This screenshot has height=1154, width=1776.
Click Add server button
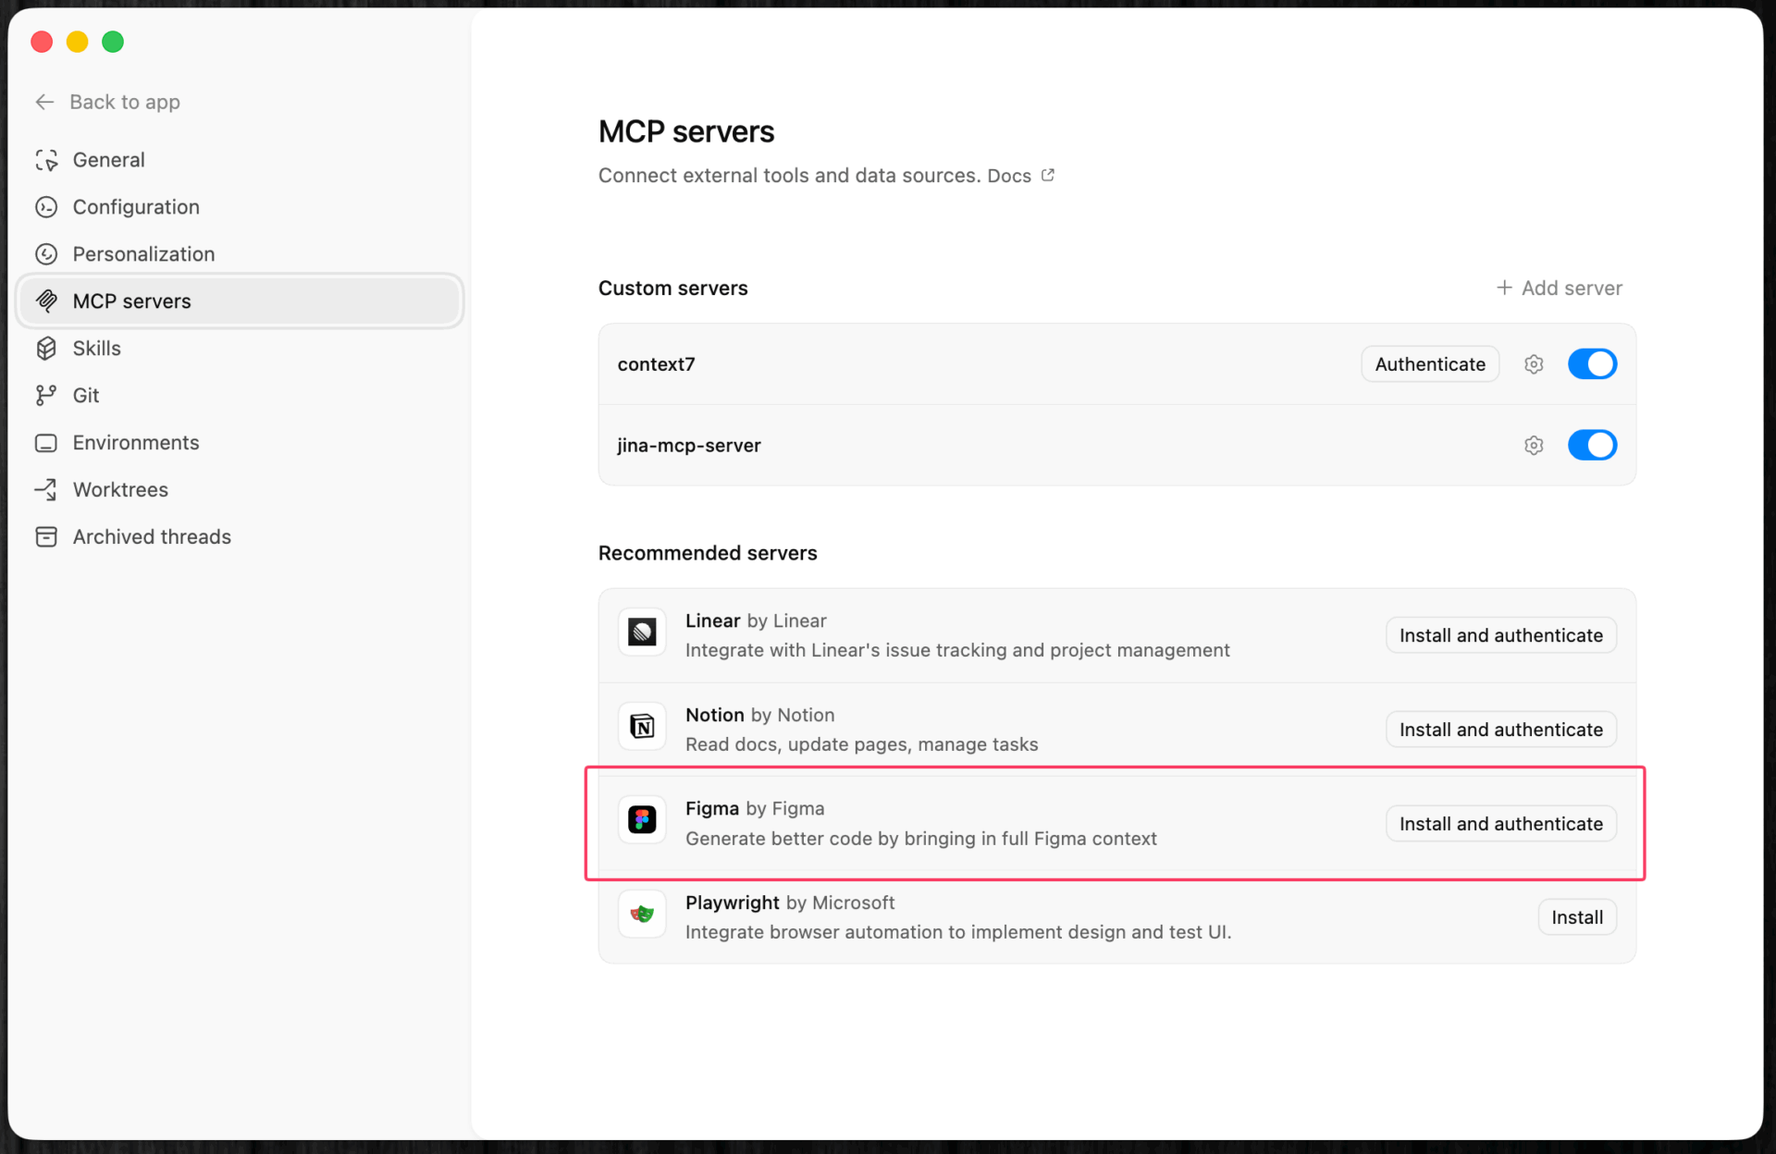(1559, 288)
